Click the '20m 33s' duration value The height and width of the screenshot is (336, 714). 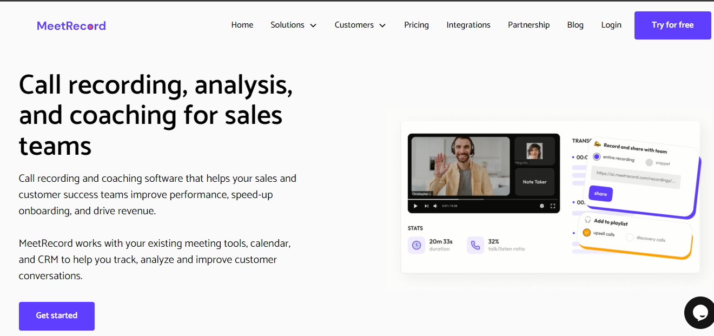441,241
